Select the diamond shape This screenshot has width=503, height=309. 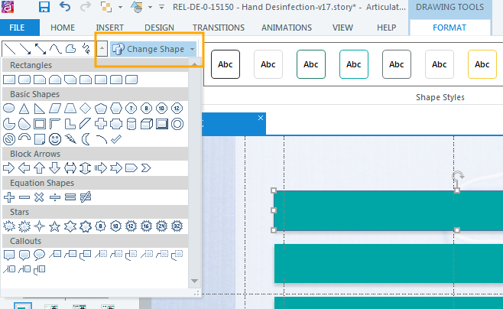click(86, 109)
